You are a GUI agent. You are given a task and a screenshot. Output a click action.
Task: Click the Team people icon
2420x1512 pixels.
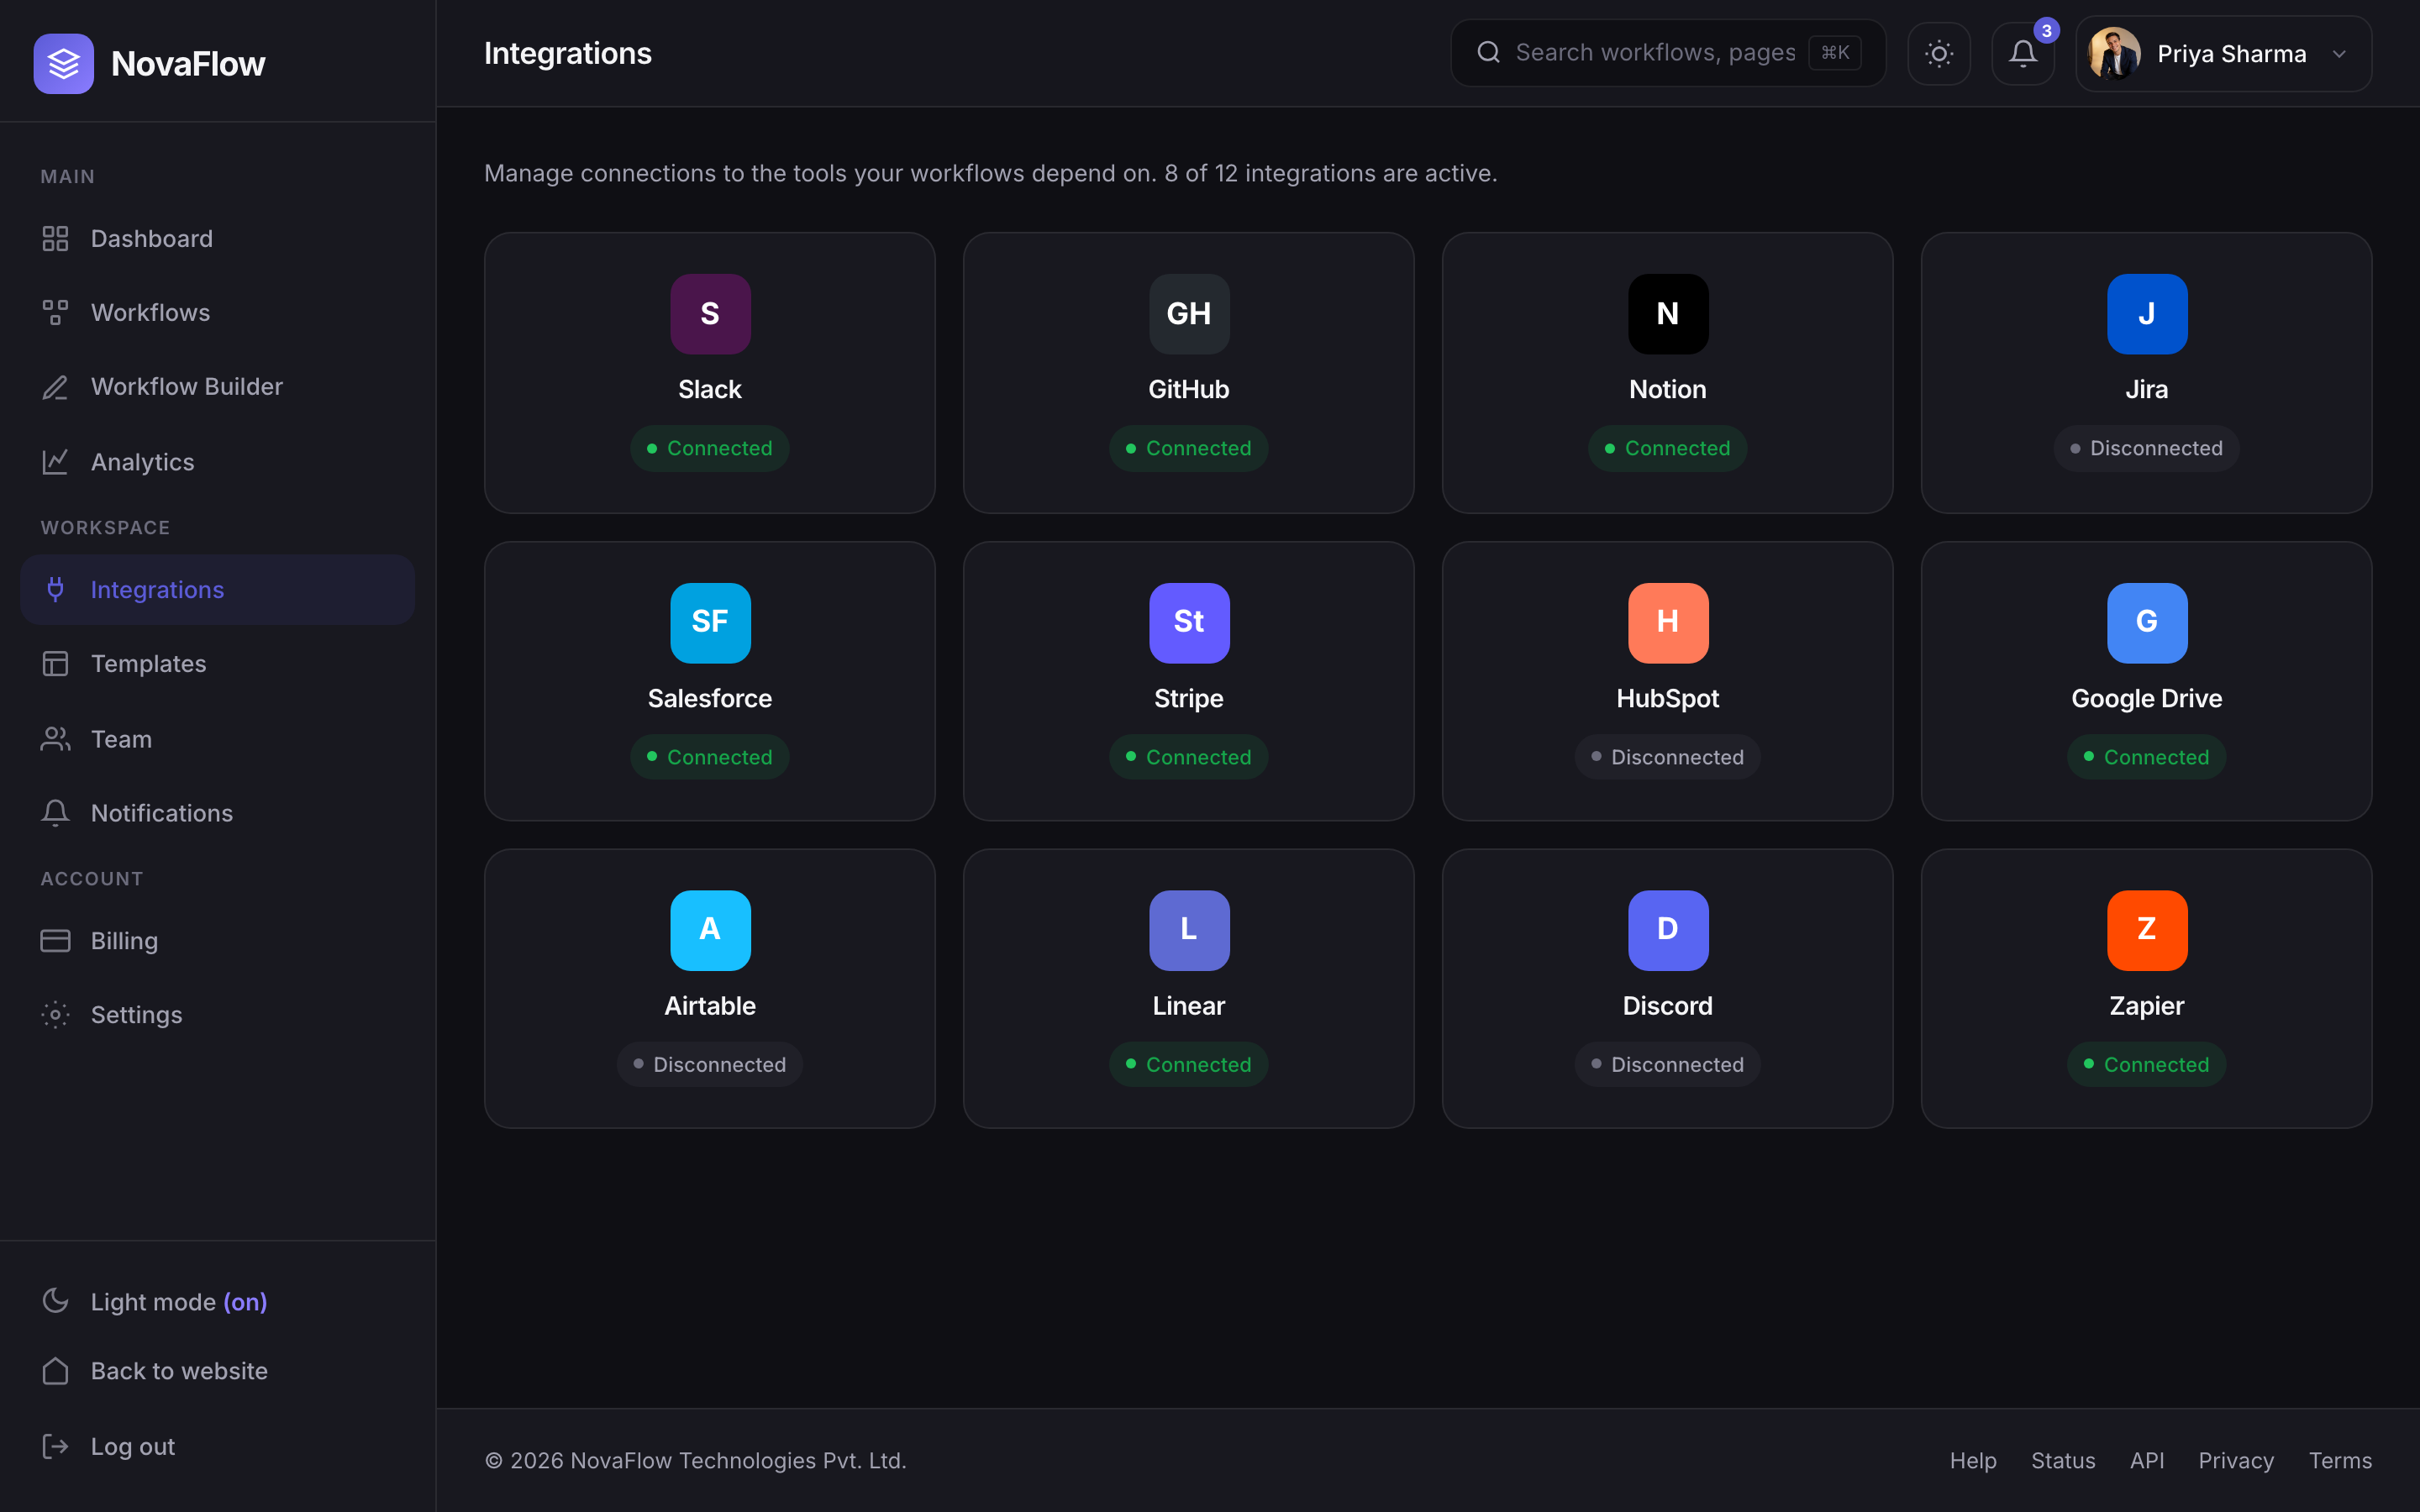[55, 739]
